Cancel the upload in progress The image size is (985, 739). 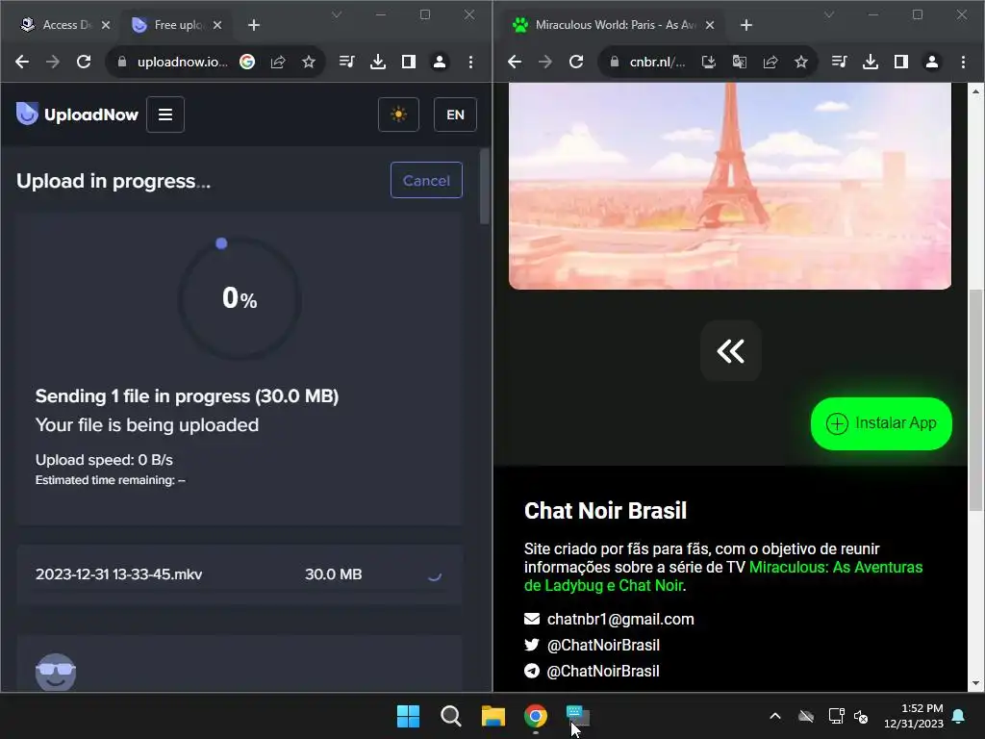(426, 180)
